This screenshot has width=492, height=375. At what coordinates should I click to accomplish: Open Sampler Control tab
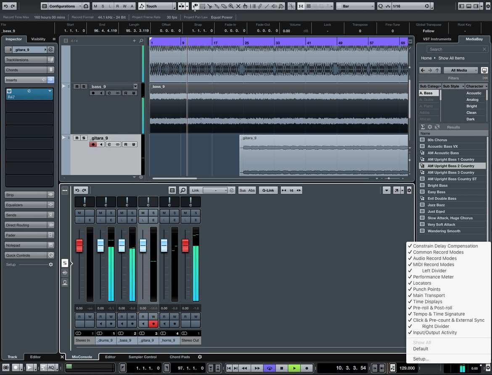point(143,357)
